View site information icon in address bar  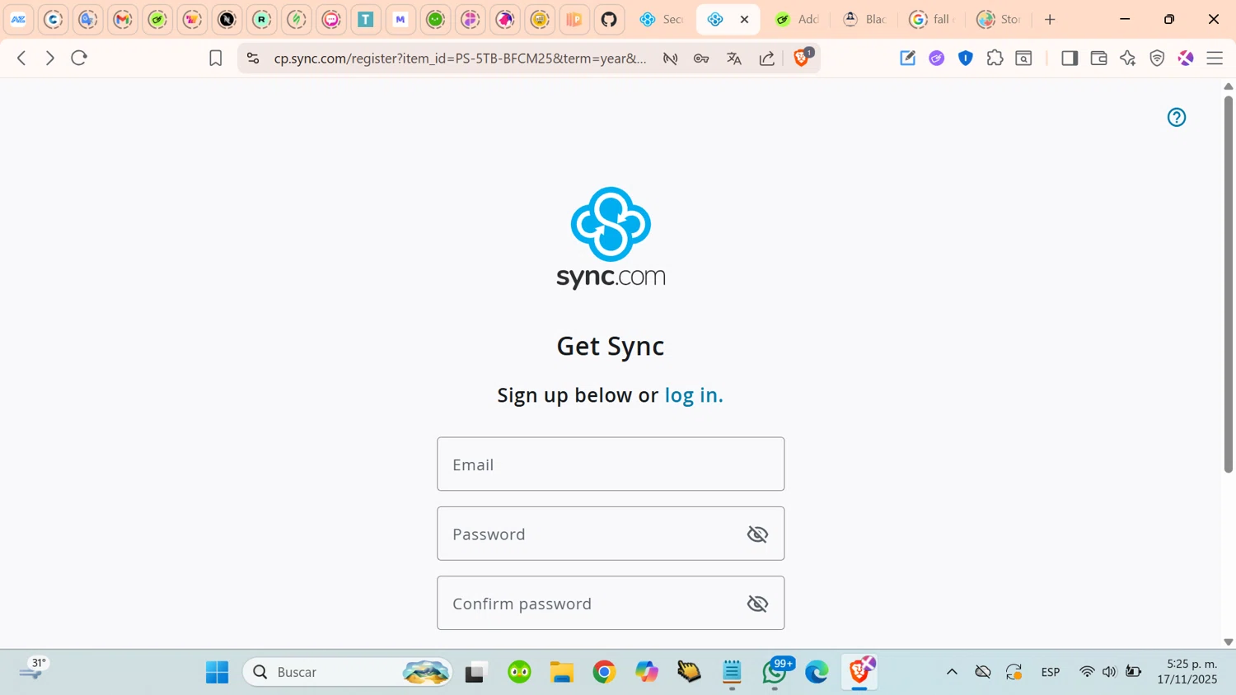tap(253, 58)
